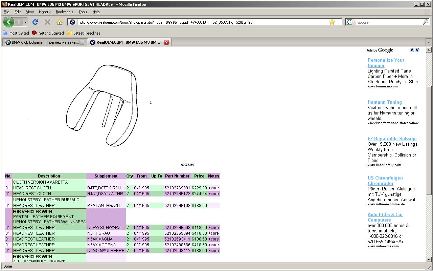Click the Back navigation arrow
This screenshot has height=271, width=433.
pos(9,22)
